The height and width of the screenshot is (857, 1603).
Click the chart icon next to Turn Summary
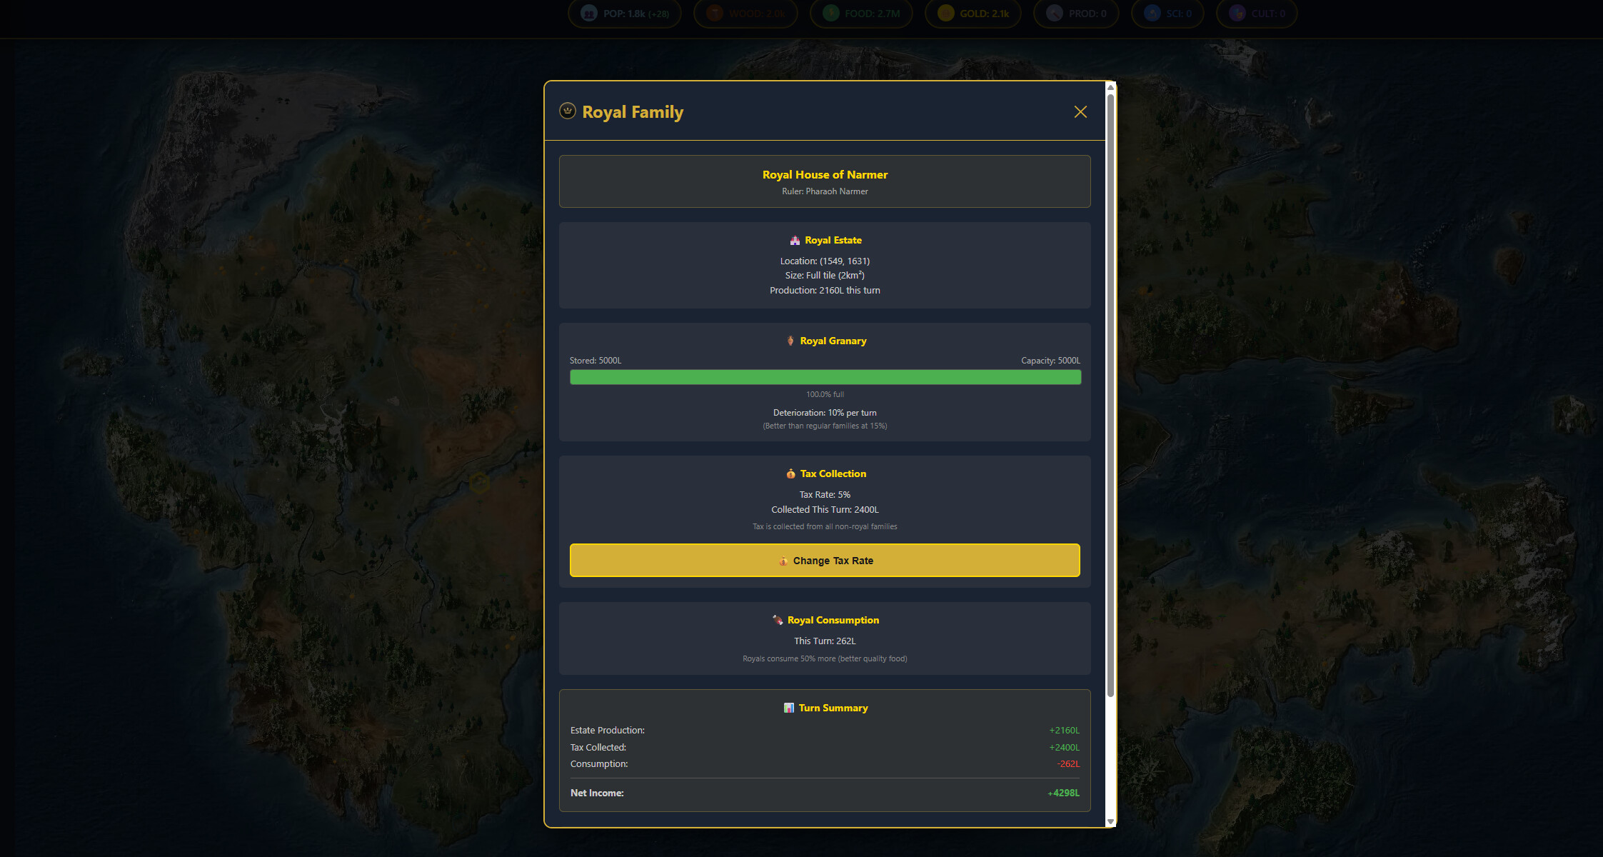[788, 708]
